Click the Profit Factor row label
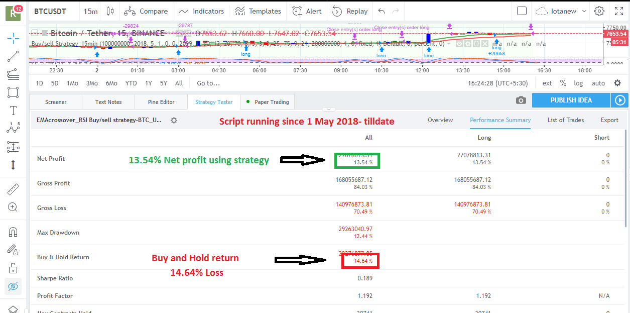This screenshot has width=630, height=313. click(55, 296)
